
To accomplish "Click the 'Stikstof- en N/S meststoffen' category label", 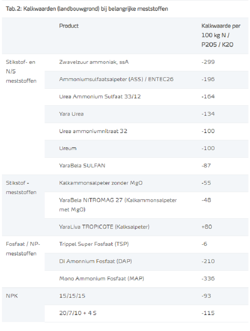I will [x=21, y=71].
